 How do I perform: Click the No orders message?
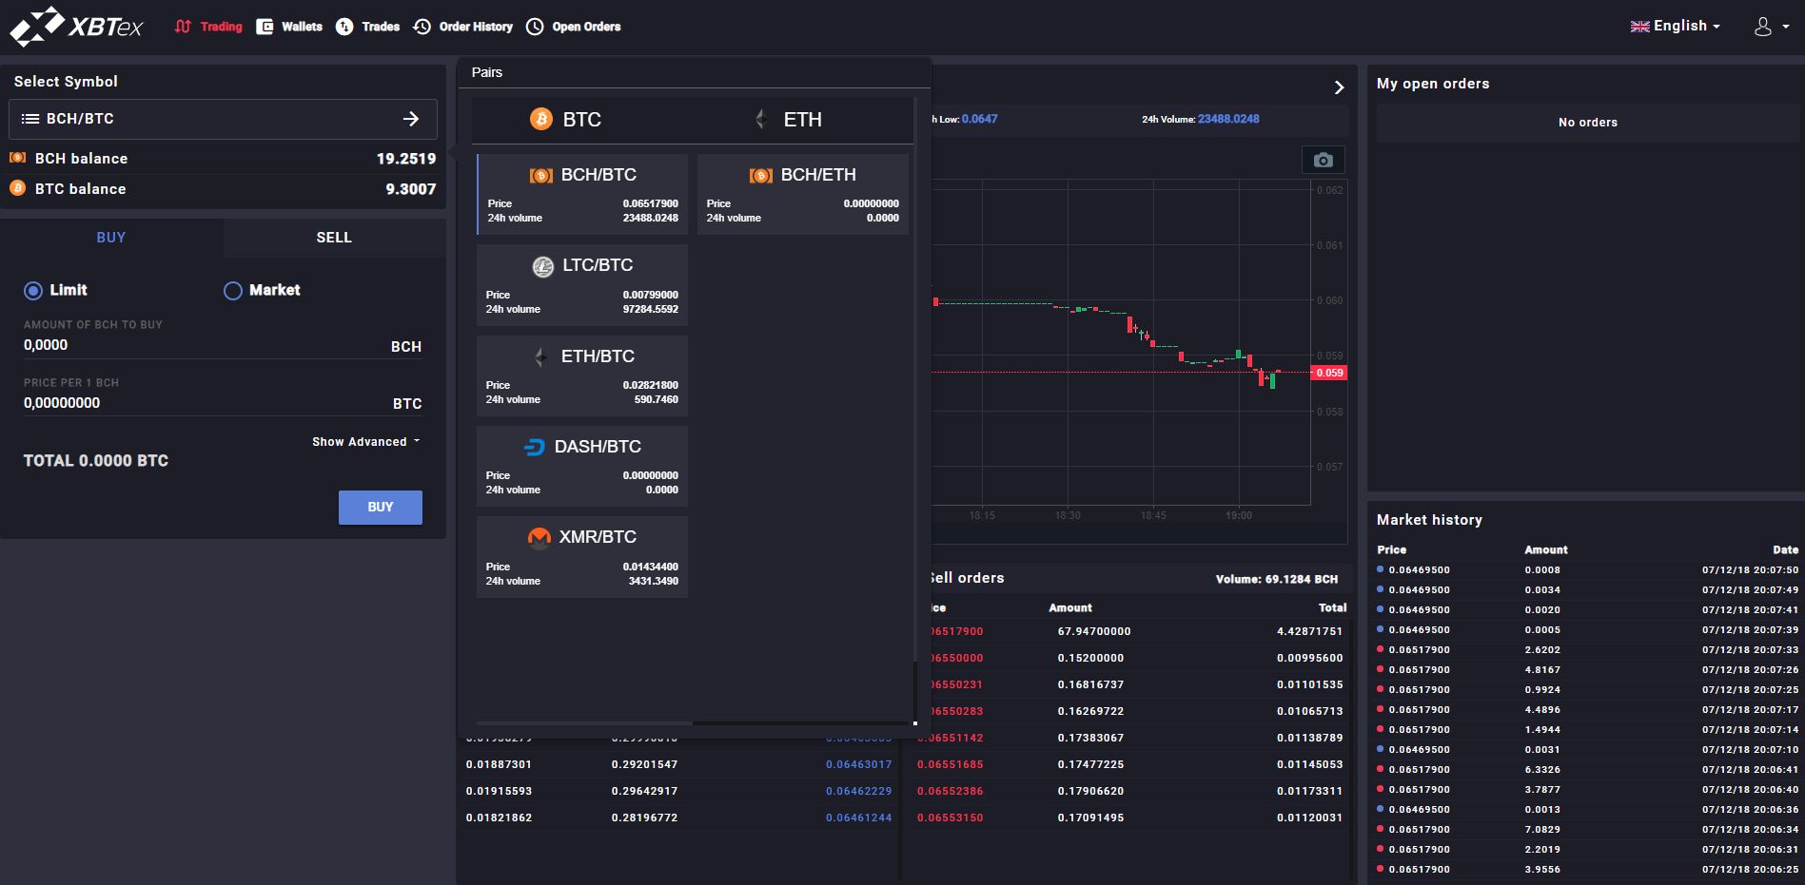[x=1587, y=123]
